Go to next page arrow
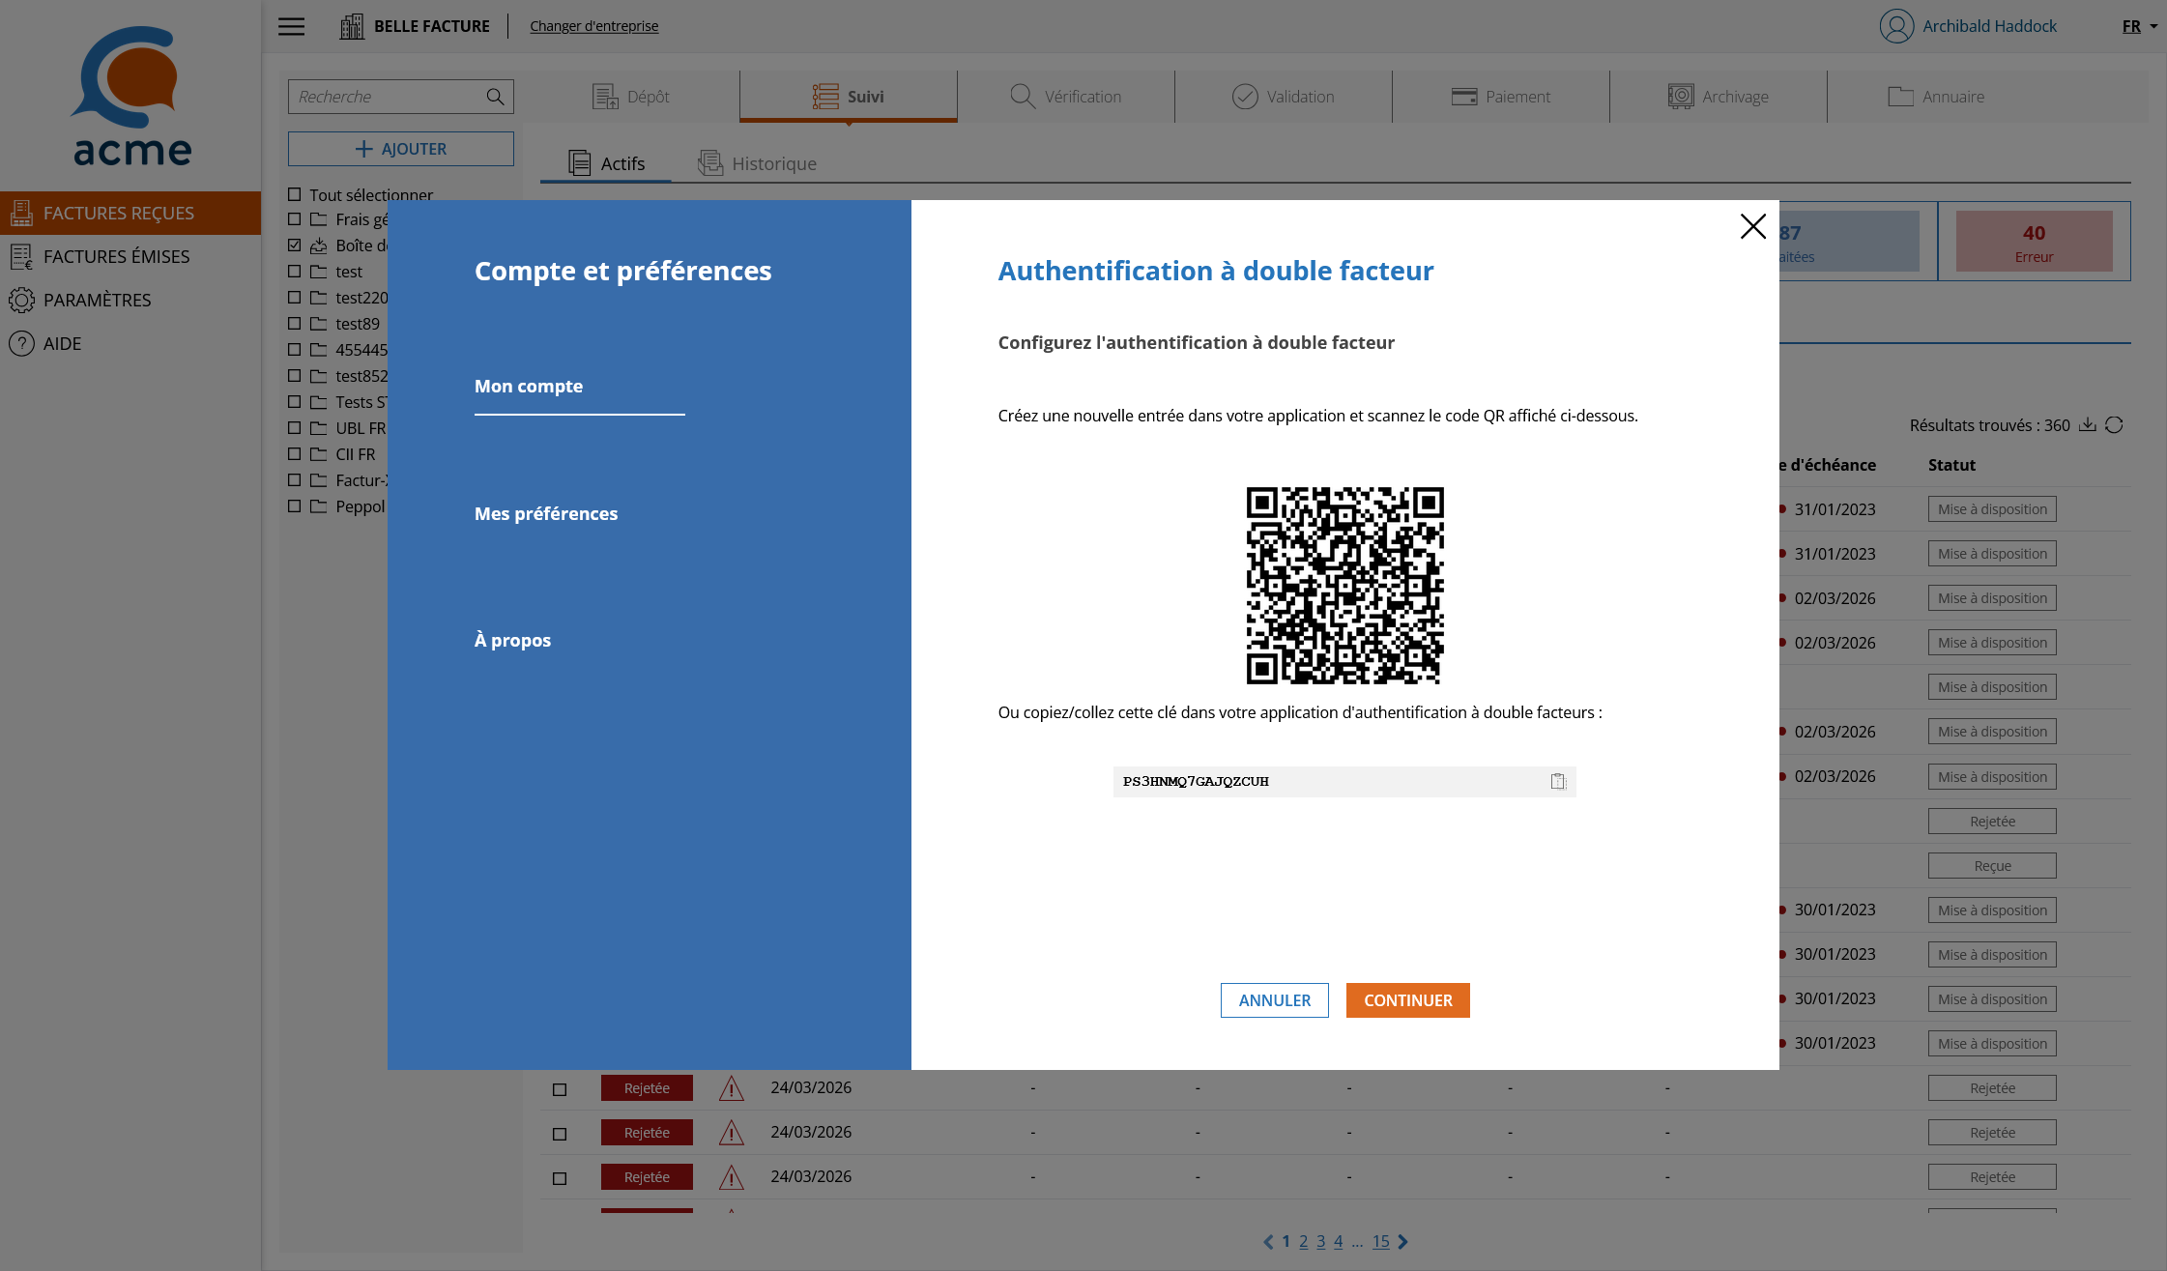 pyautogui.click(x=1402, y=1242)
